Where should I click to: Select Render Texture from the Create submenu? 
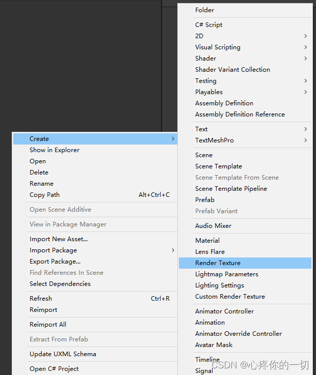tap(218, 263)
